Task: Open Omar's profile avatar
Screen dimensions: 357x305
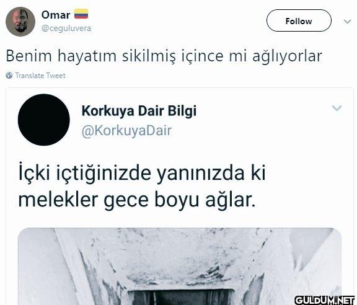Action: click(x=20, y=22)
